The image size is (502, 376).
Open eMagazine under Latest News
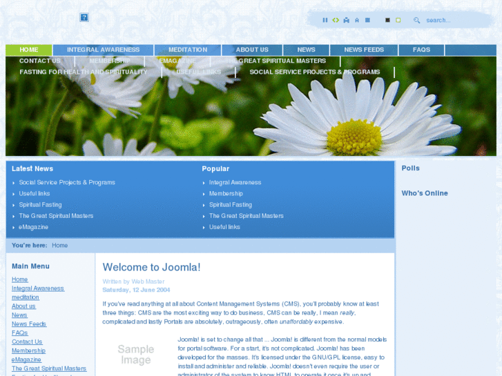click(x=33, y=227)
